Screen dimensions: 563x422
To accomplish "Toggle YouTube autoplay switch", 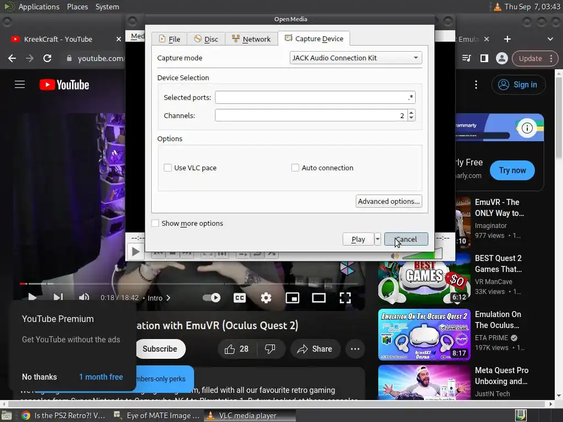I will (x=212, y=297).
